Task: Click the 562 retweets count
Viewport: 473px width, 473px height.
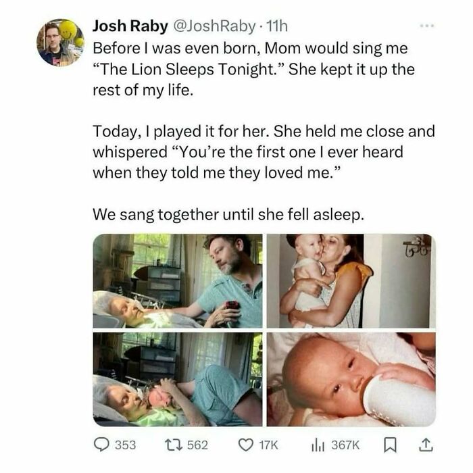Action: pyautogui.click(x=198, y=444)
